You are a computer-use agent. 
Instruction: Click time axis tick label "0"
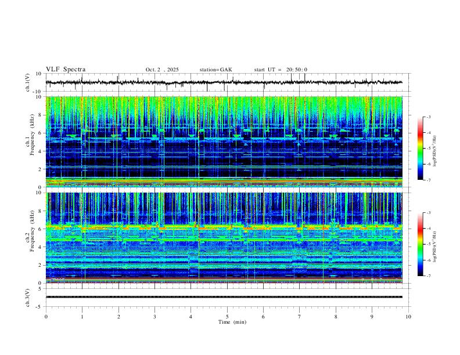coord(46,317)
